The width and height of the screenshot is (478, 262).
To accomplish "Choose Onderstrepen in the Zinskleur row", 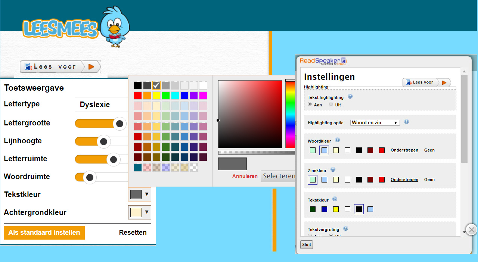I will pyautogui.click(x=404, y=180).
